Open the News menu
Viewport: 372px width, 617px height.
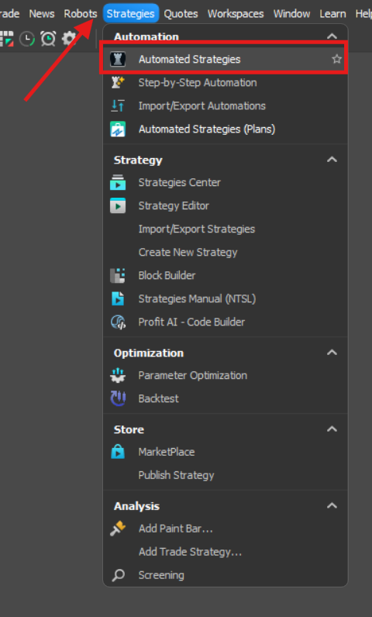coord(42,13)
